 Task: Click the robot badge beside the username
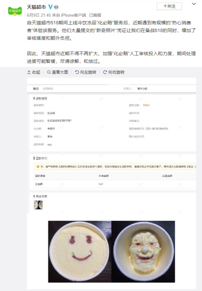coord(56,7)
